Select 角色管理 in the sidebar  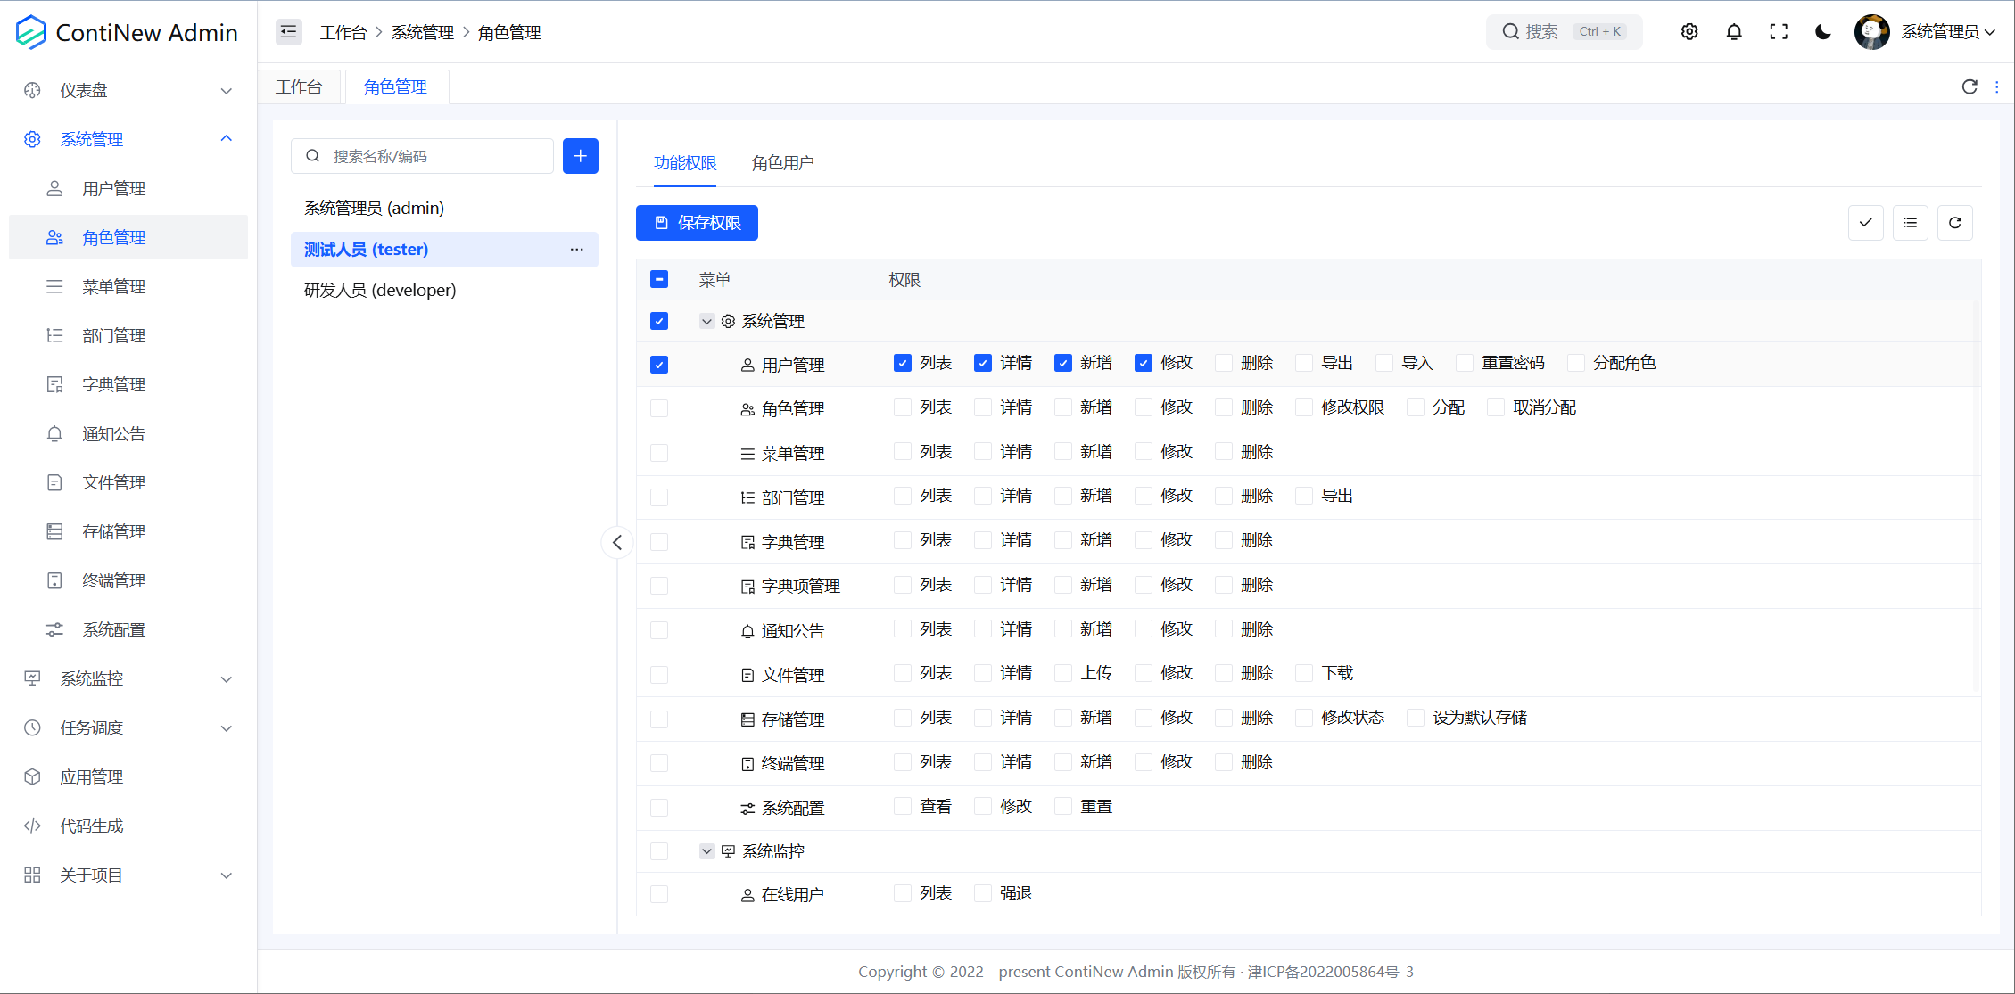(x=128, y=237)
